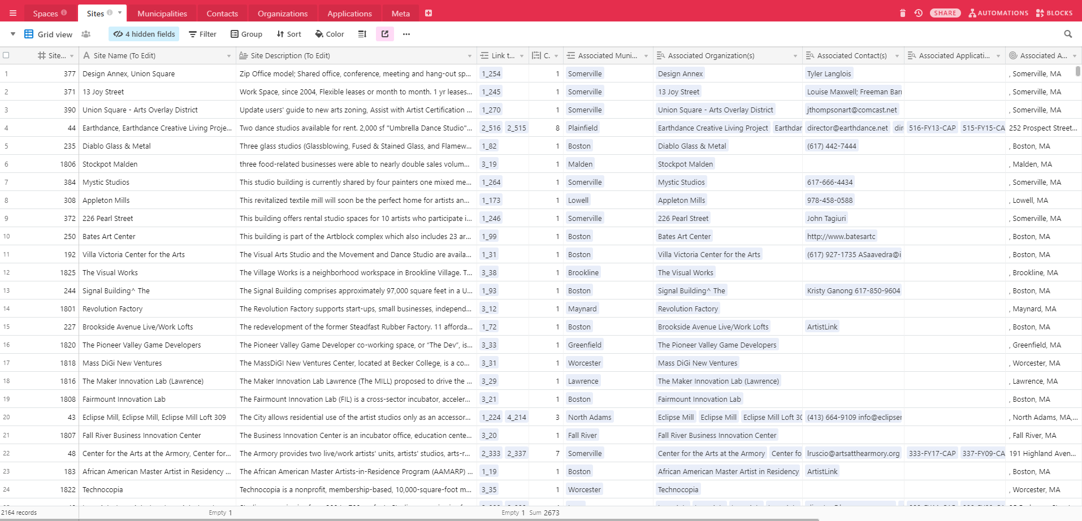Image resolution: width=1082 pixels, height=521 pixels.
Task: Add a new table with plus icon
Action: click(x=429, y=13)
